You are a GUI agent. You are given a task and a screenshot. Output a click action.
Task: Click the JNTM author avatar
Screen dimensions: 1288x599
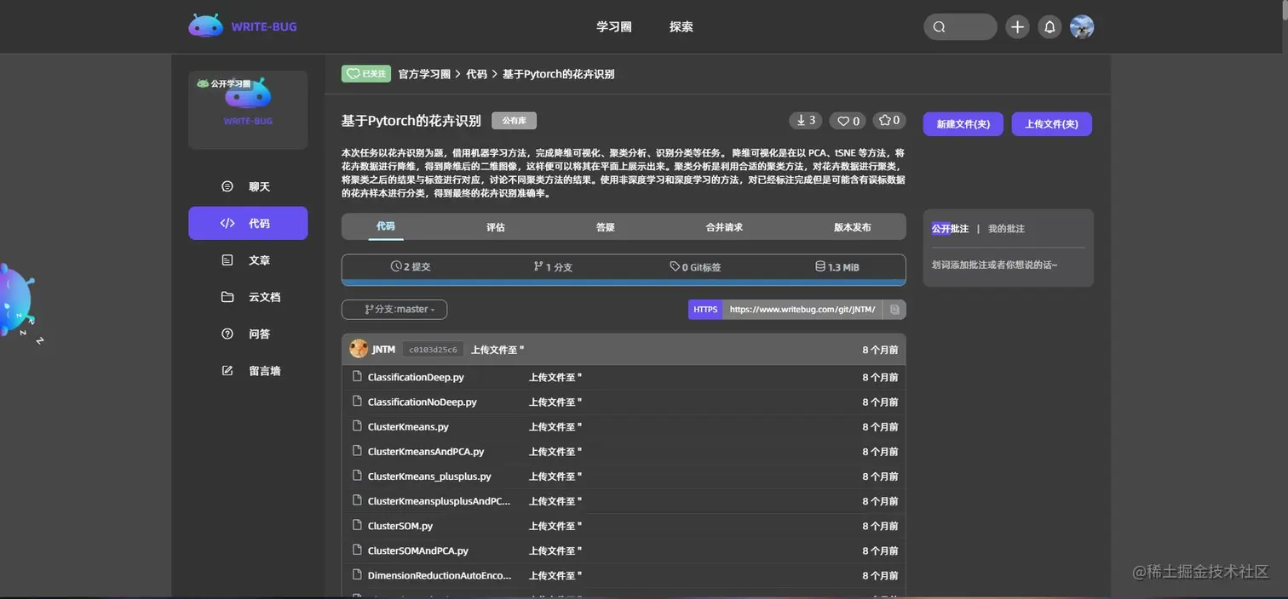(359, 349)
